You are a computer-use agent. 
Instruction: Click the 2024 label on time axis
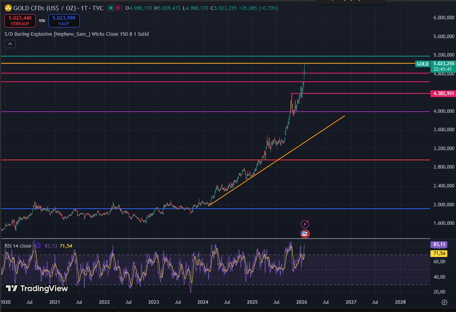pos(203,302)
